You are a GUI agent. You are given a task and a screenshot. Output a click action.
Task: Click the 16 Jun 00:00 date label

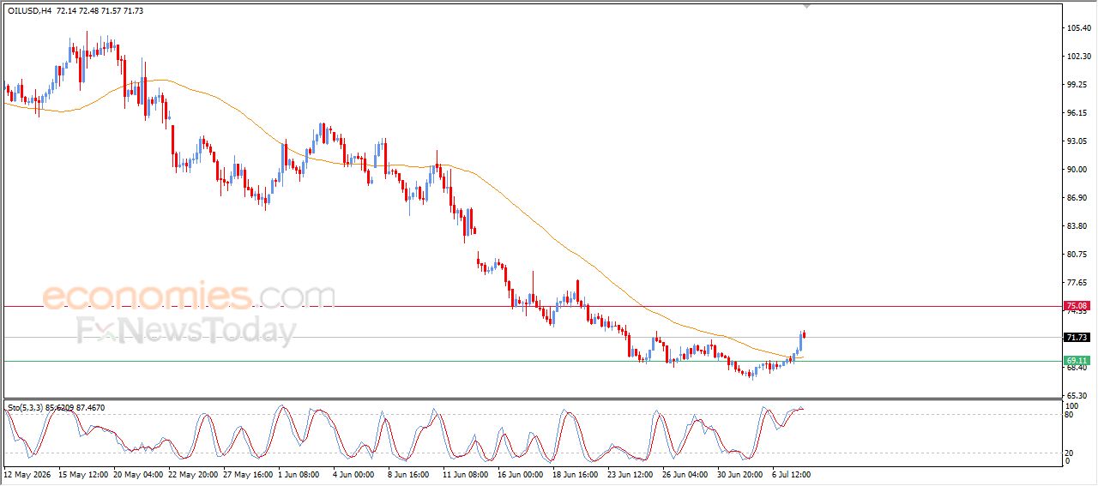pyautogui.click(x=519, y=474)
